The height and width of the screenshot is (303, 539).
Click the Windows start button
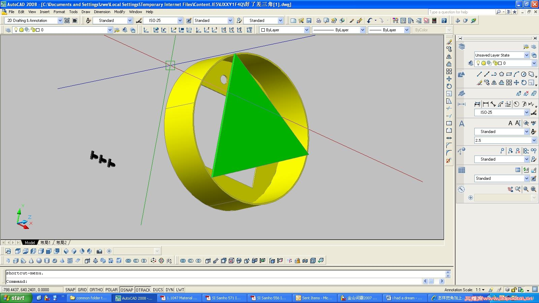click(16, 298)
